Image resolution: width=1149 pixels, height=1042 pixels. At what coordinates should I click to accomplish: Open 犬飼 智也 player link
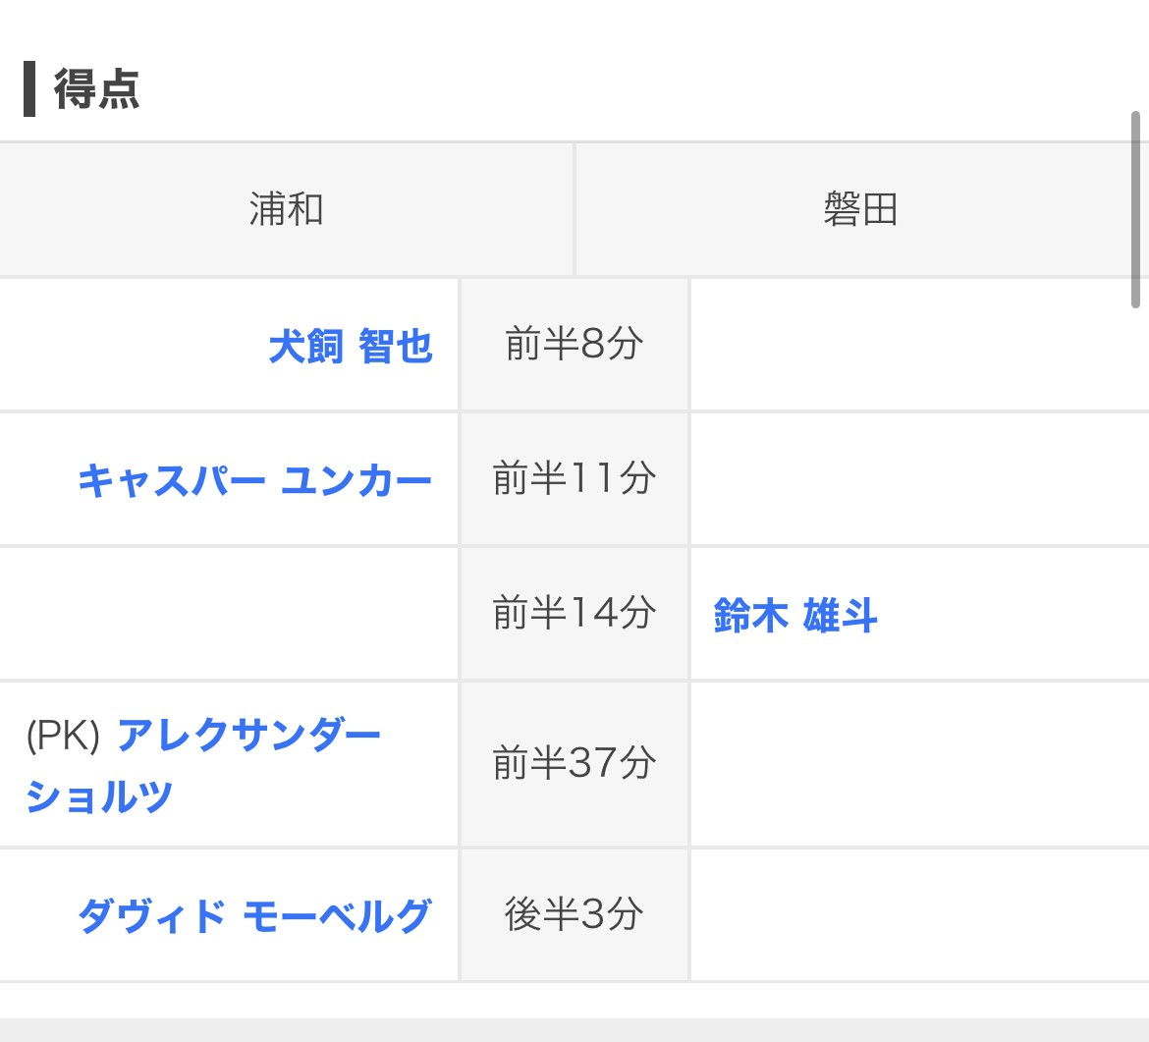pyautogui.click(x=351, y=347)
